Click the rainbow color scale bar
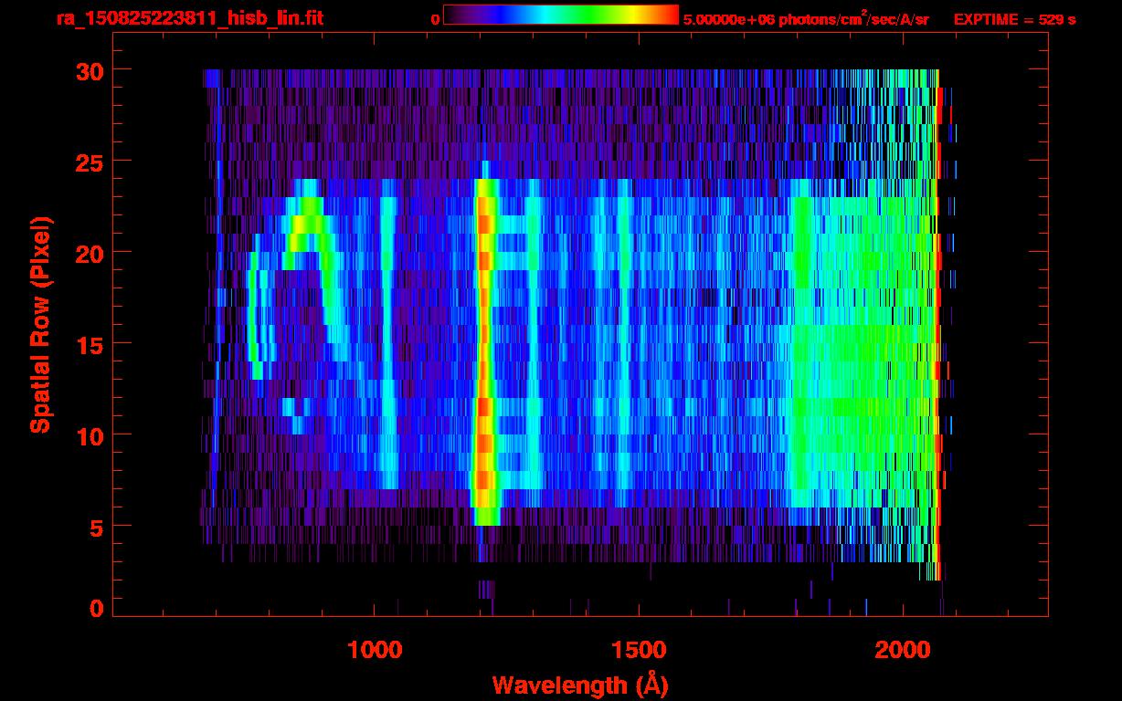Screen dimensions: 1122x701 [561, 16]
